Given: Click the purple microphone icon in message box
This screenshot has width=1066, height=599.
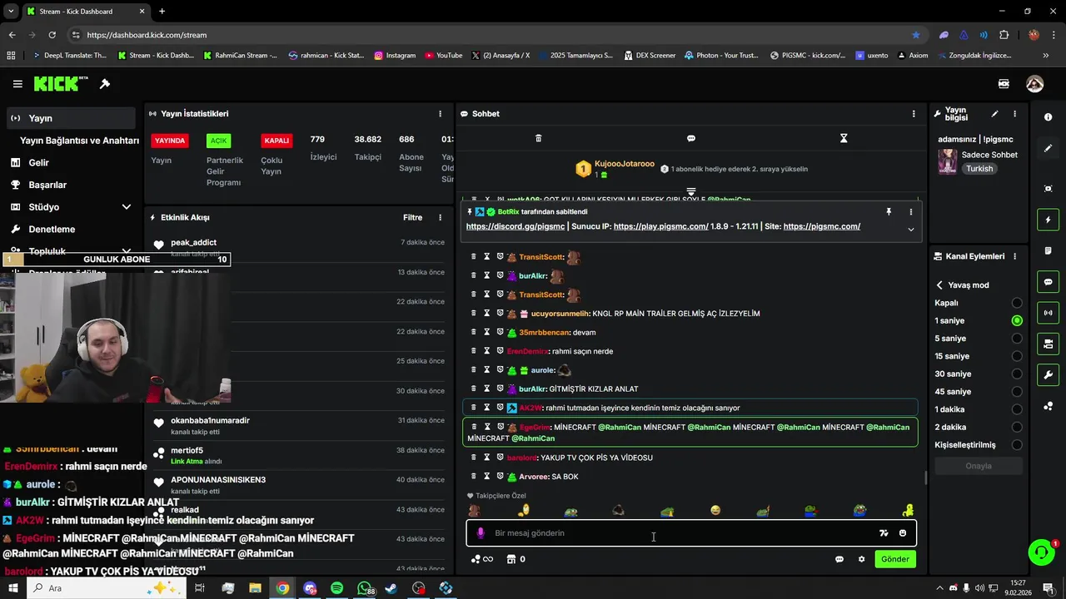Looking at the screenshot, I should click(481, 533).
